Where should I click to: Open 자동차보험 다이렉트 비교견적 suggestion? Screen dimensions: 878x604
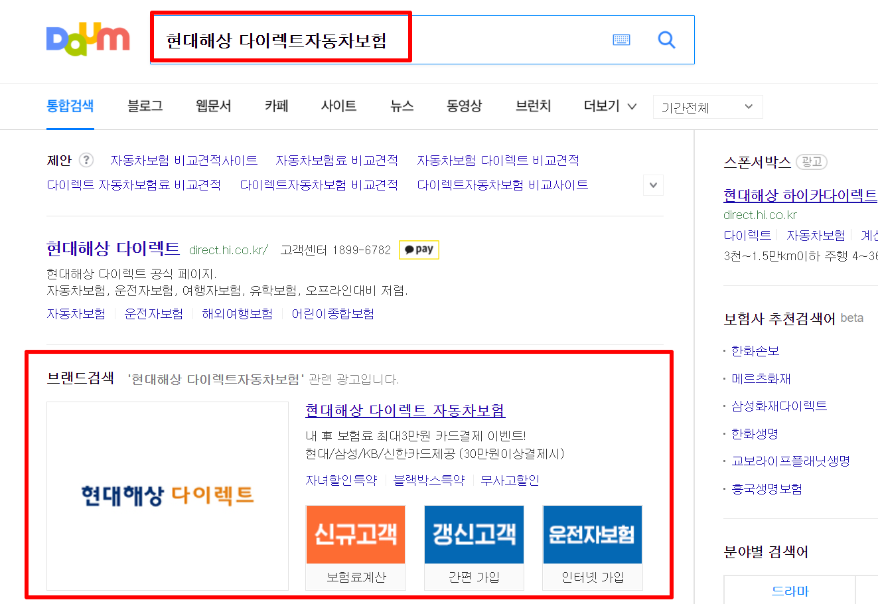tap(498, 161)
